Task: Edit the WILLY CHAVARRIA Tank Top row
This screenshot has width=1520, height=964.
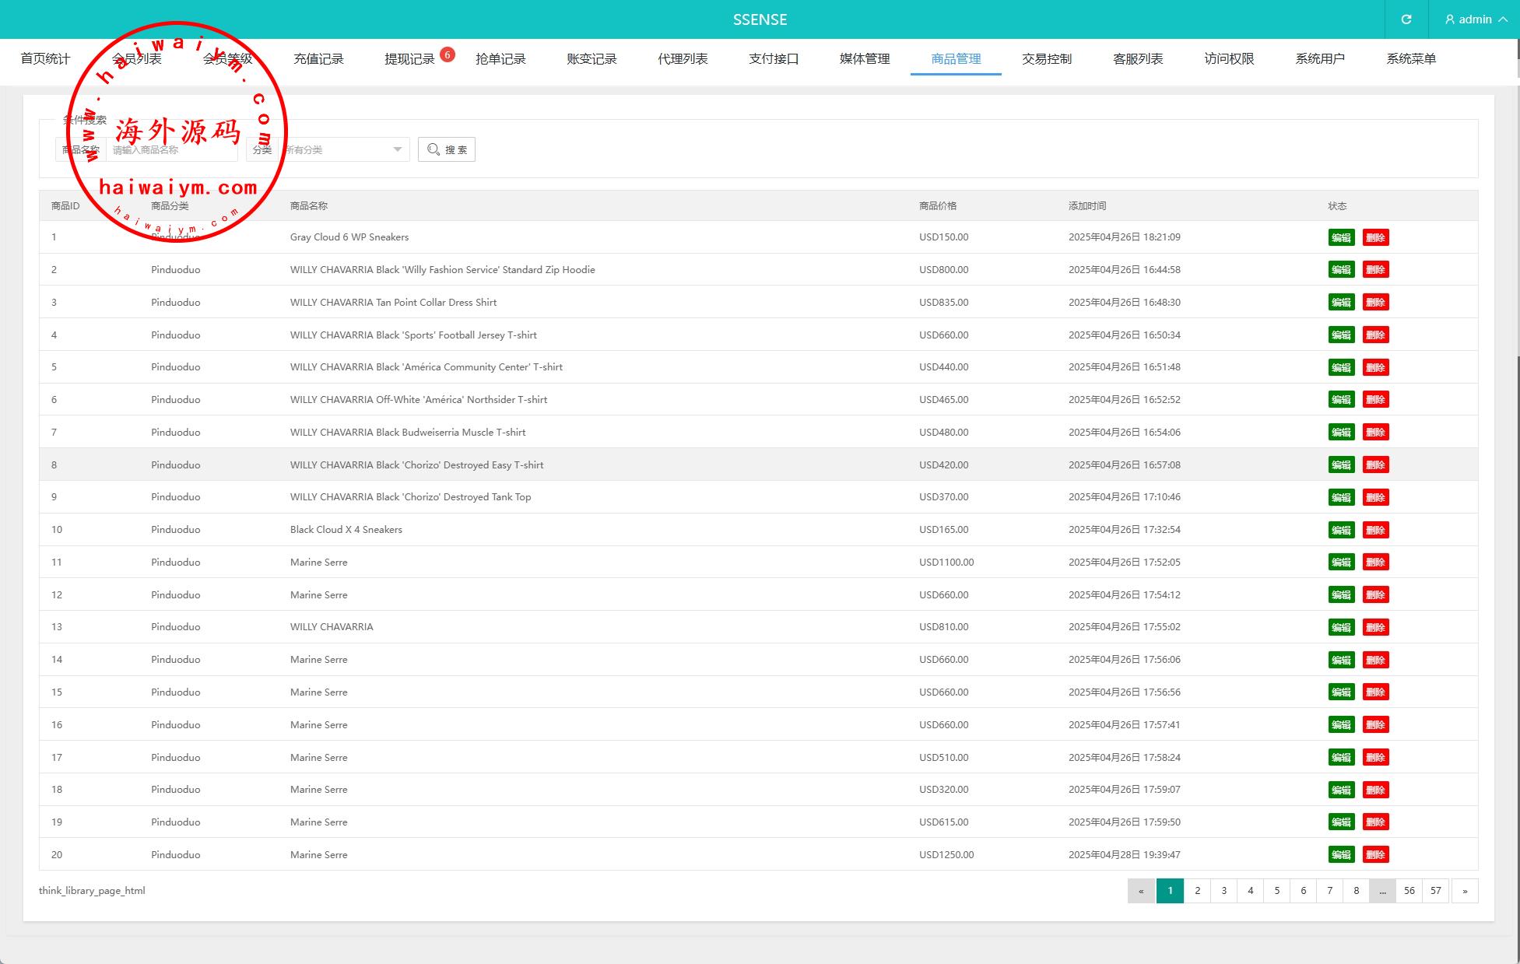Action: [x=1341, y=497]
